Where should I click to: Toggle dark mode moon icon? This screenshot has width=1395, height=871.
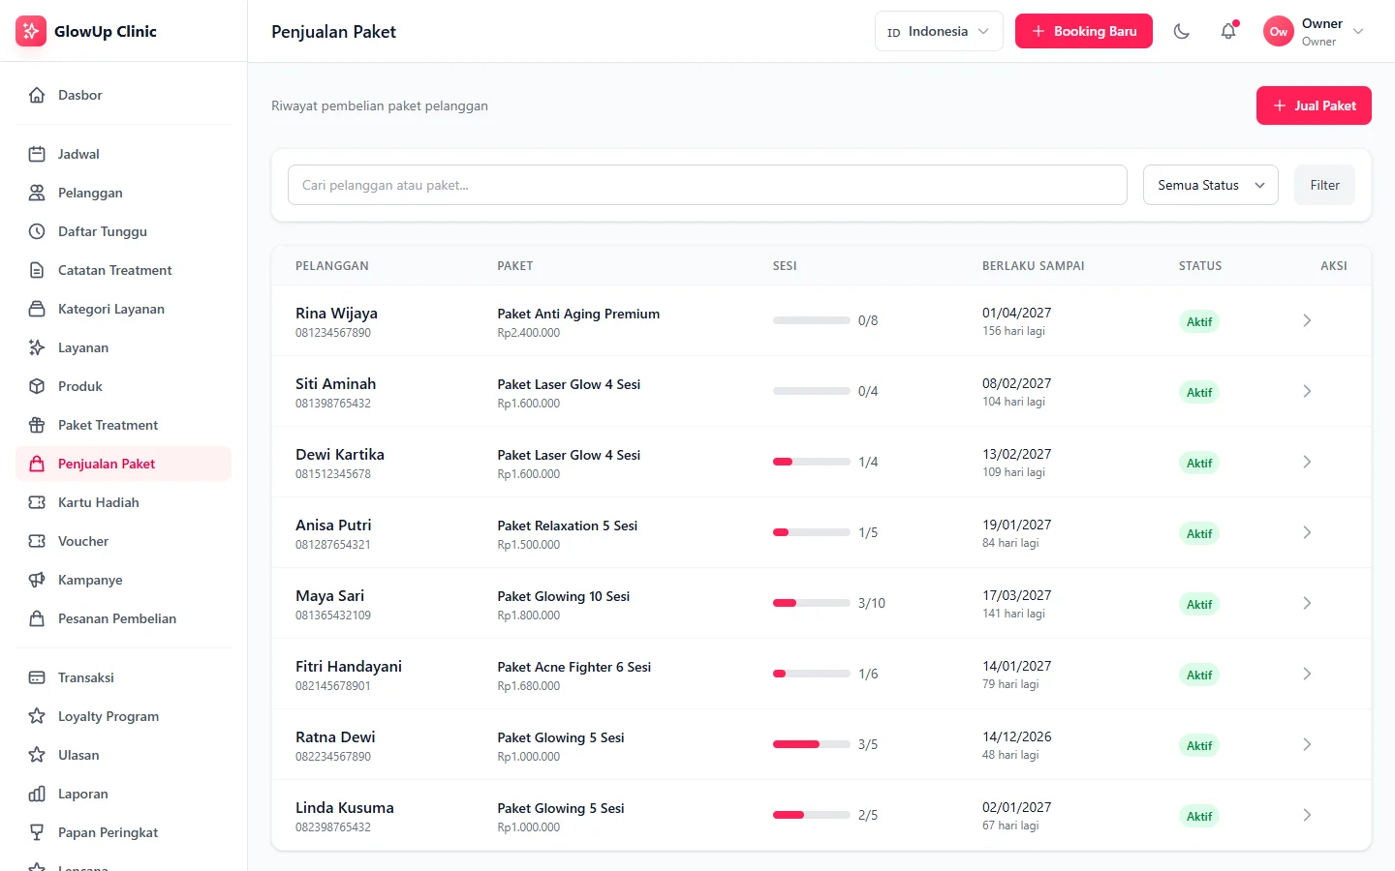pyautogui.click(x=1182, y=31)
